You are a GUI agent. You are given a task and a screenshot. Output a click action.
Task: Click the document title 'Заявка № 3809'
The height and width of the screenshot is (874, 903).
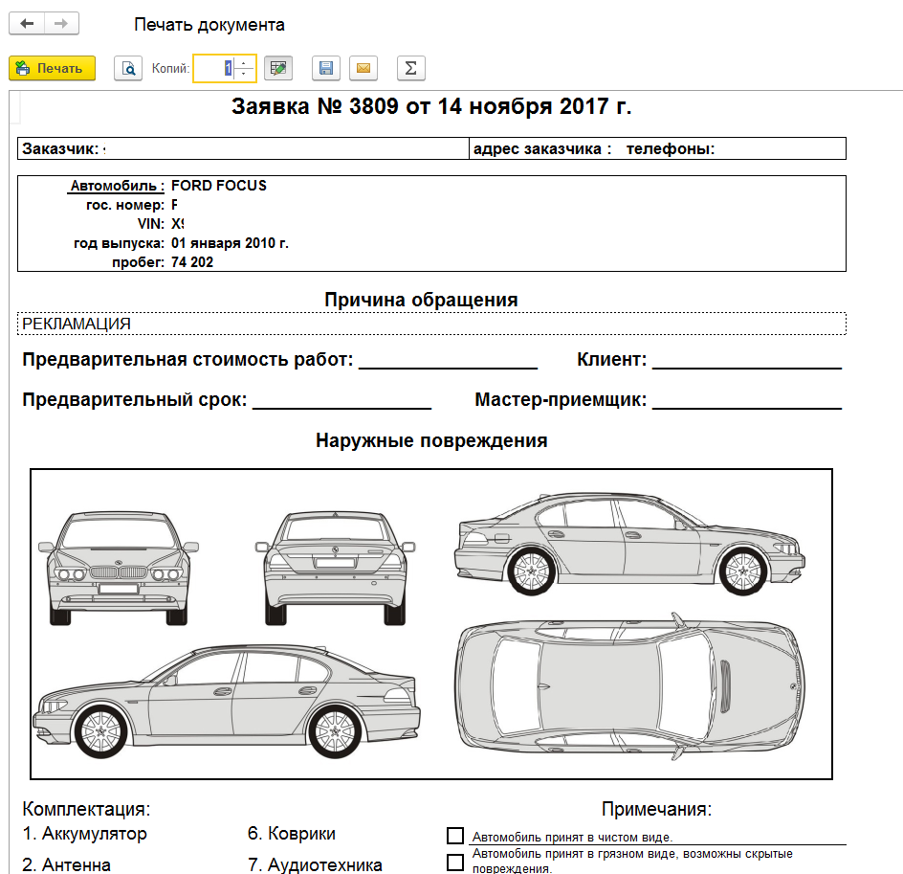tap(431, 106)
